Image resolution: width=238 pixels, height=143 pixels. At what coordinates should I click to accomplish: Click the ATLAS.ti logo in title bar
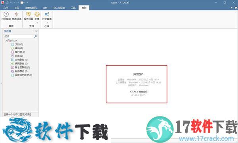[x=3, y=2]
